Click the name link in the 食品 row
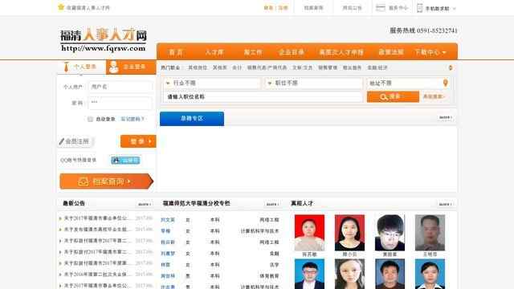 [168, 254]
